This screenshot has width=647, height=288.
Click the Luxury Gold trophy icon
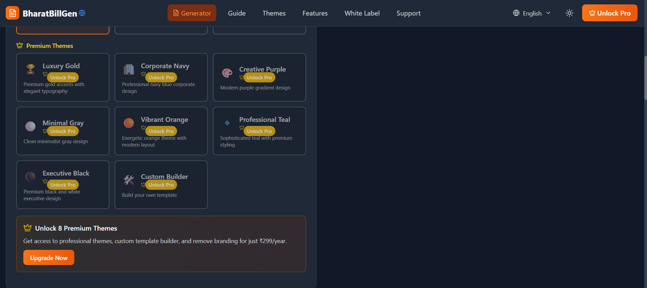coord(30,69)
